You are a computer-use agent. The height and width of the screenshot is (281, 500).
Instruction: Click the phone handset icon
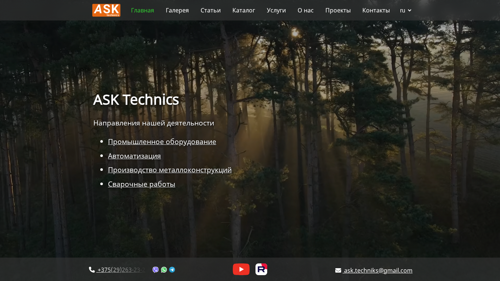pos(92,270)
